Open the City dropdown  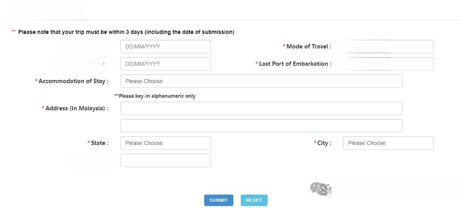388,143
